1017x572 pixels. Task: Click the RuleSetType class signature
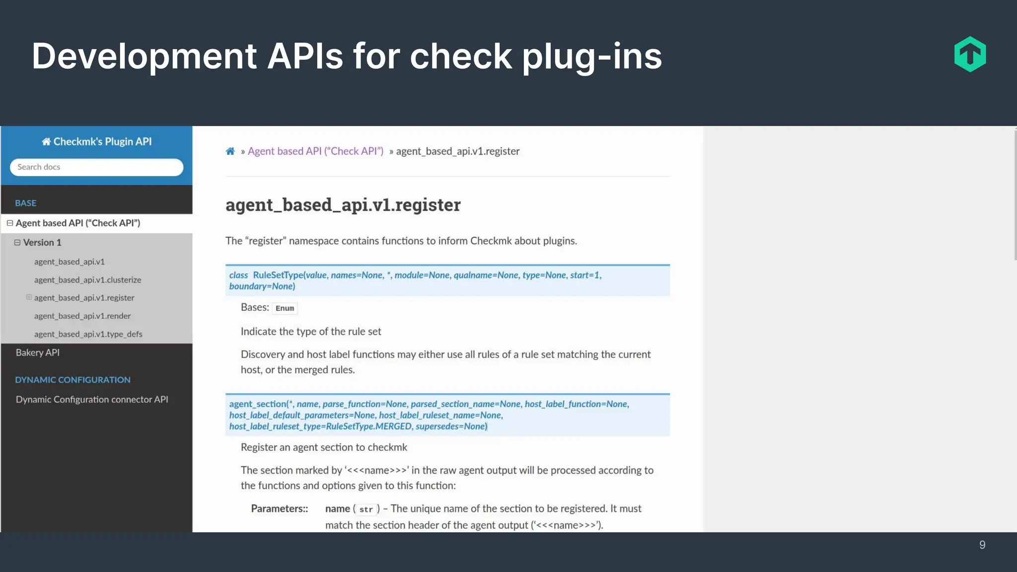coord(447,281)
